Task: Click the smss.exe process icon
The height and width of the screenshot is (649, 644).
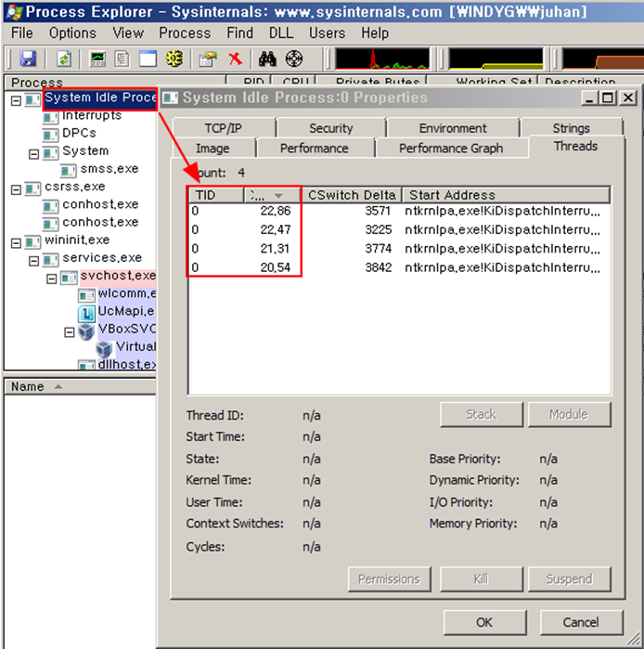Action: pyautogui.click(x=69, y=171)
